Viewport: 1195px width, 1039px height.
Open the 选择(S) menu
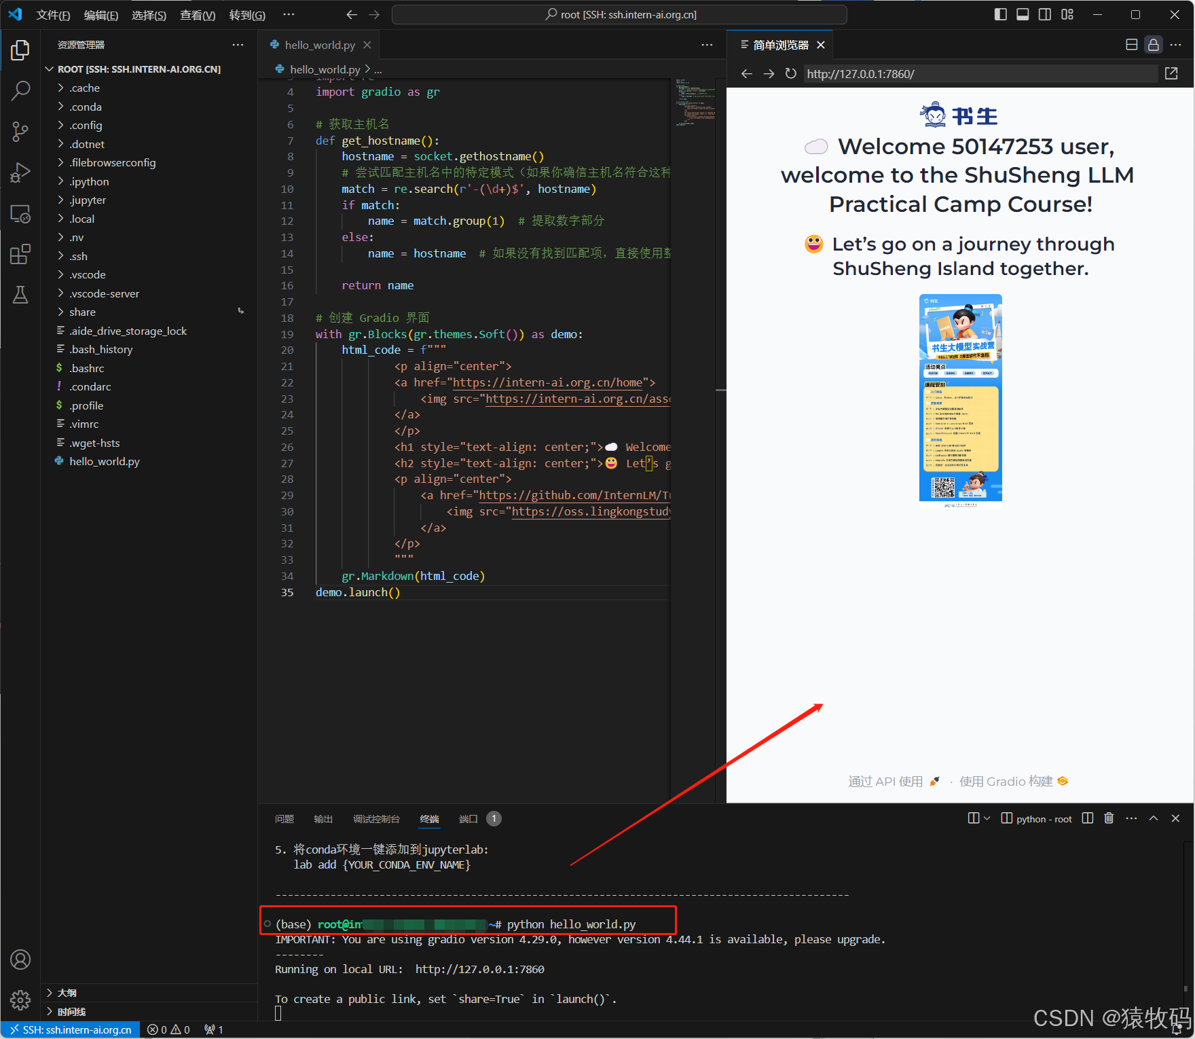[x=149, y=15]
